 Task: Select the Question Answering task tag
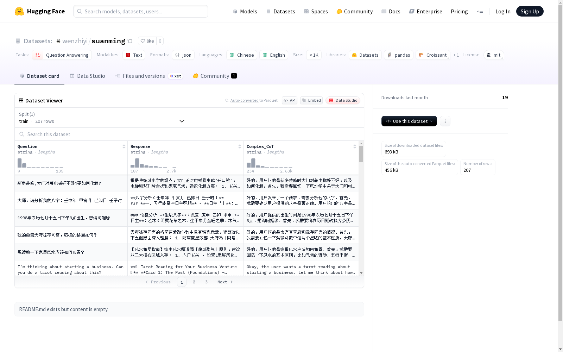62,55
